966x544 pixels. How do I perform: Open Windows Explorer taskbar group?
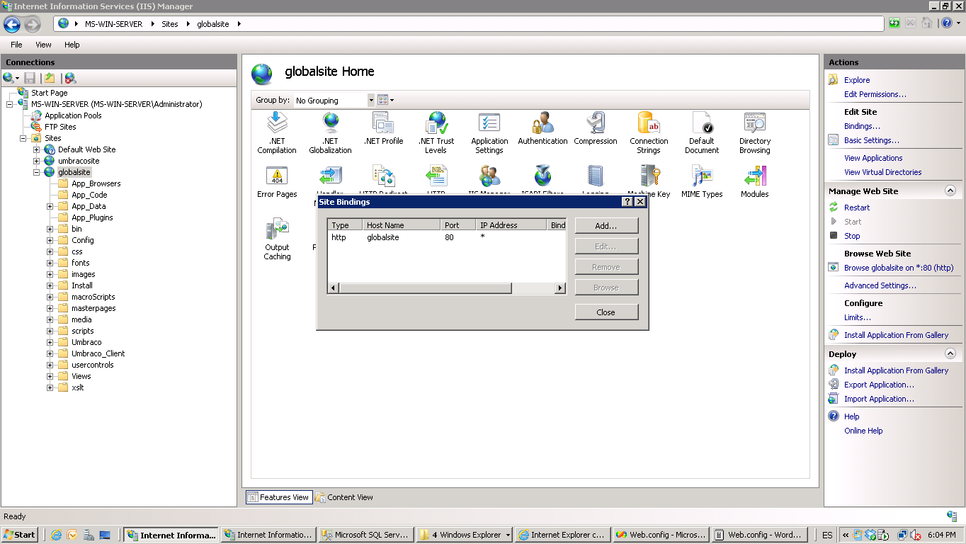click(465, 535)
